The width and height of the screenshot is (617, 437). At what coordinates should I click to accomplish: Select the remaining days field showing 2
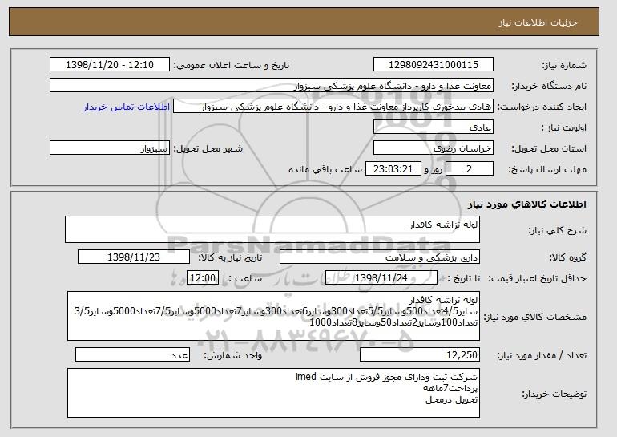click(470, 169)
